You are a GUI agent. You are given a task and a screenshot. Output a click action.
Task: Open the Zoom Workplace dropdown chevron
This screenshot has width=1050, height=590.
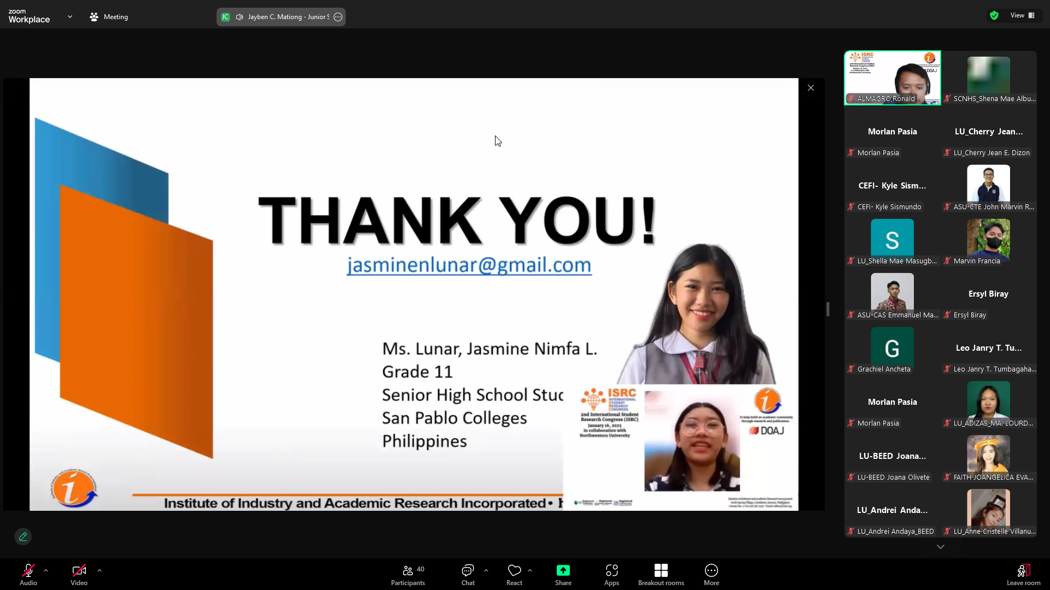coord(70,17)
